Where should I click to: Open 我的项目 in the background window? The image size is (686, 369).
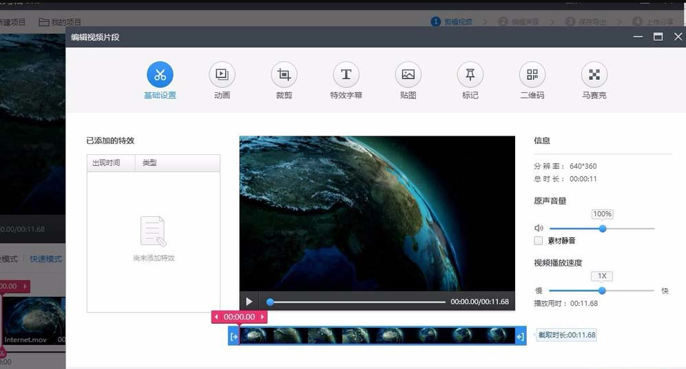coord(60,22)
